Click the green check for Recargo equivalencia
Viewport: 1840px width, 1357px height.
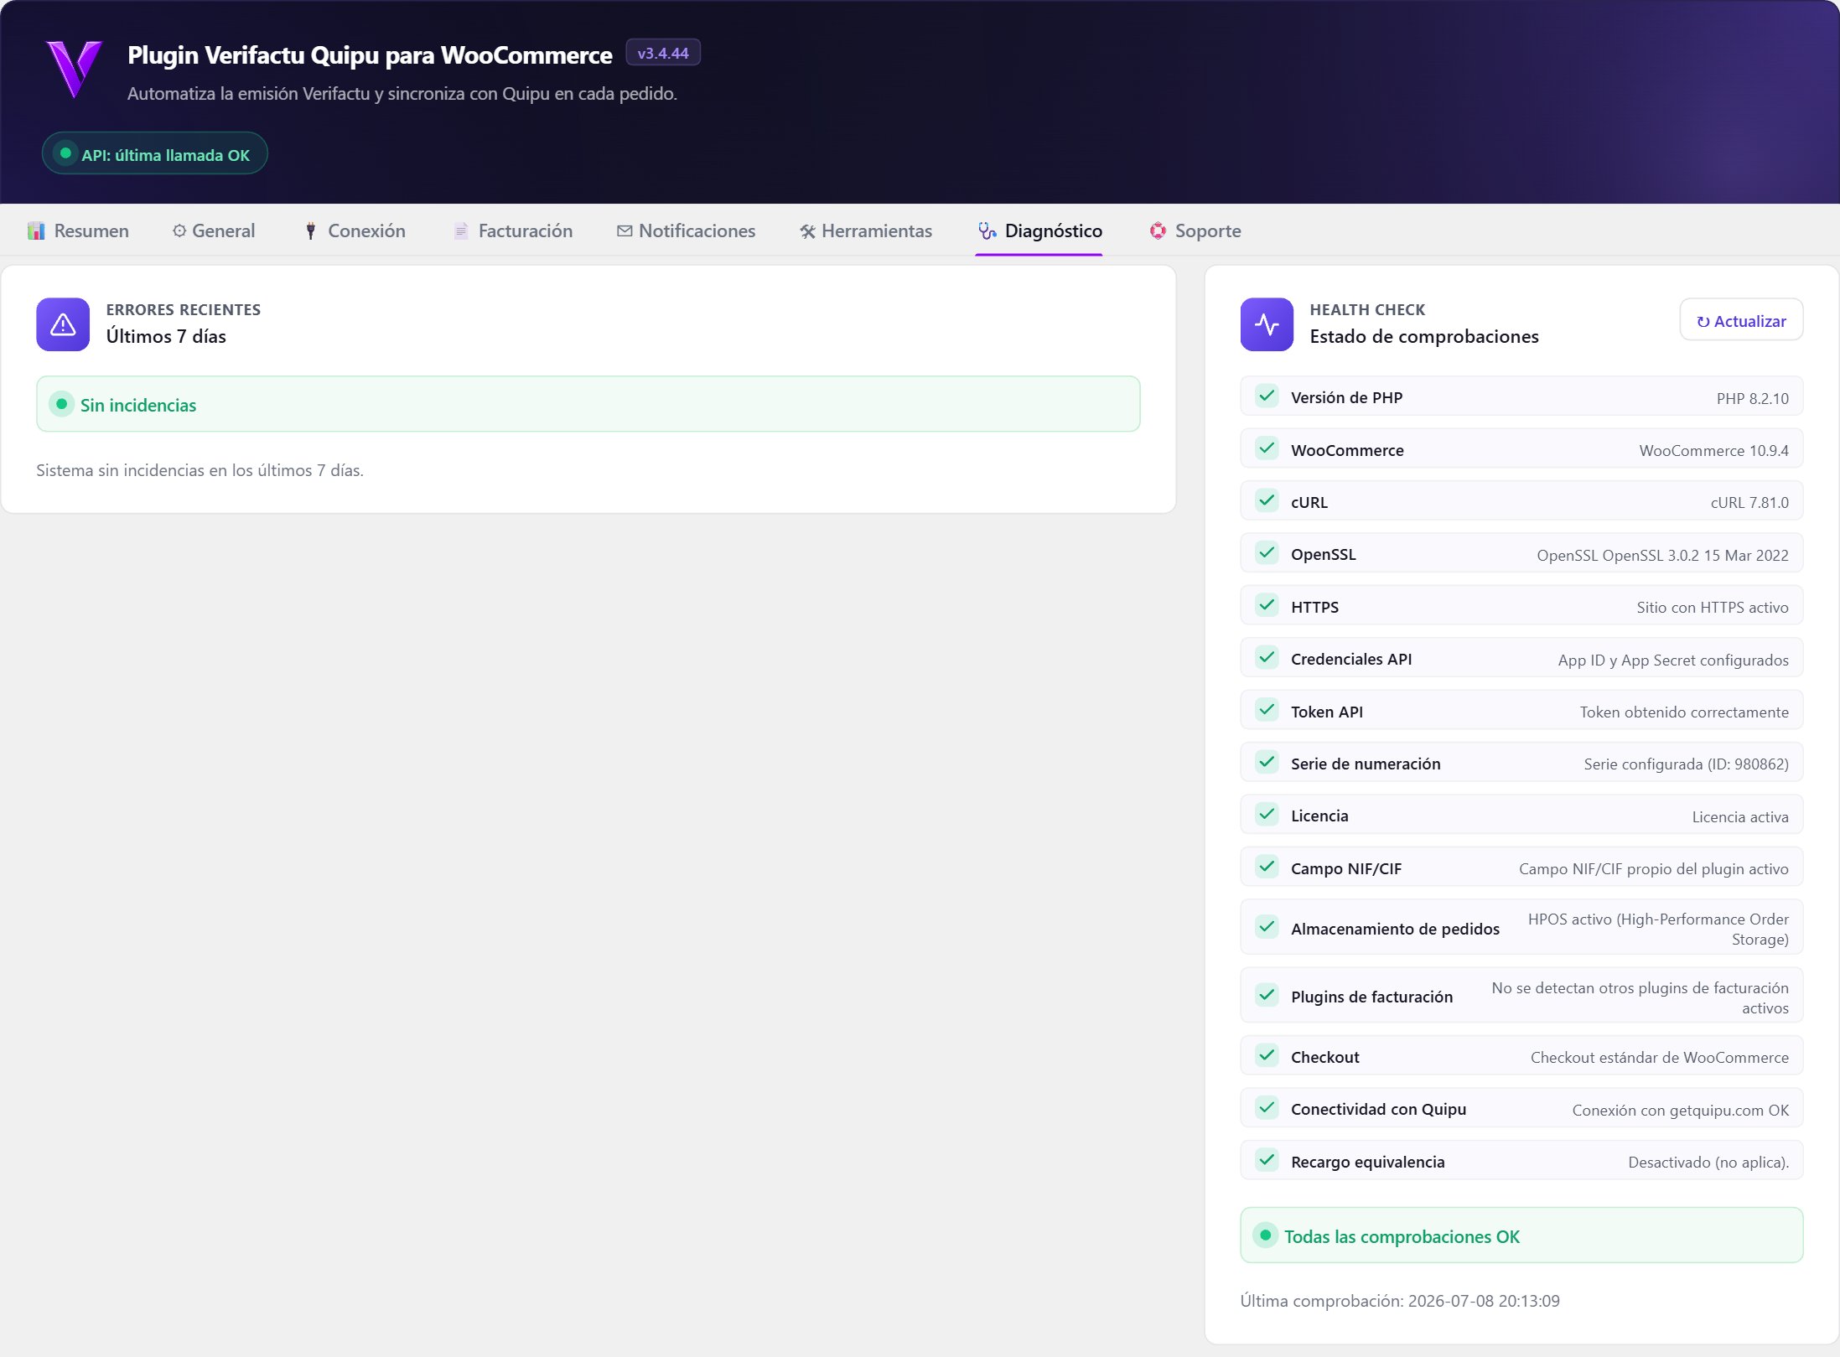click(x=1267, y=1160)
